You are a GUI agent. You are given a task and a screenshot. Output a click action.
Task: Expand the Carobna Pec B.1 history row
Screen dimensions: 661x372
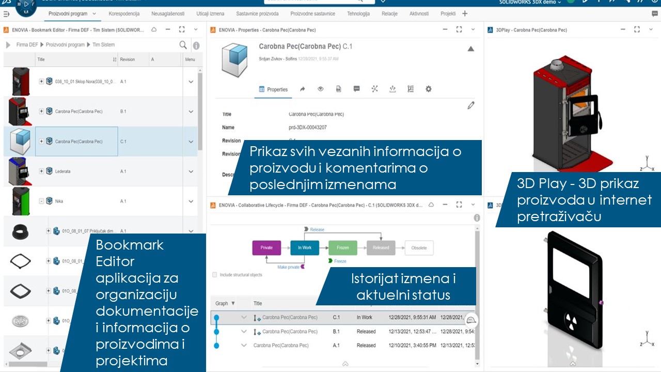244,331
